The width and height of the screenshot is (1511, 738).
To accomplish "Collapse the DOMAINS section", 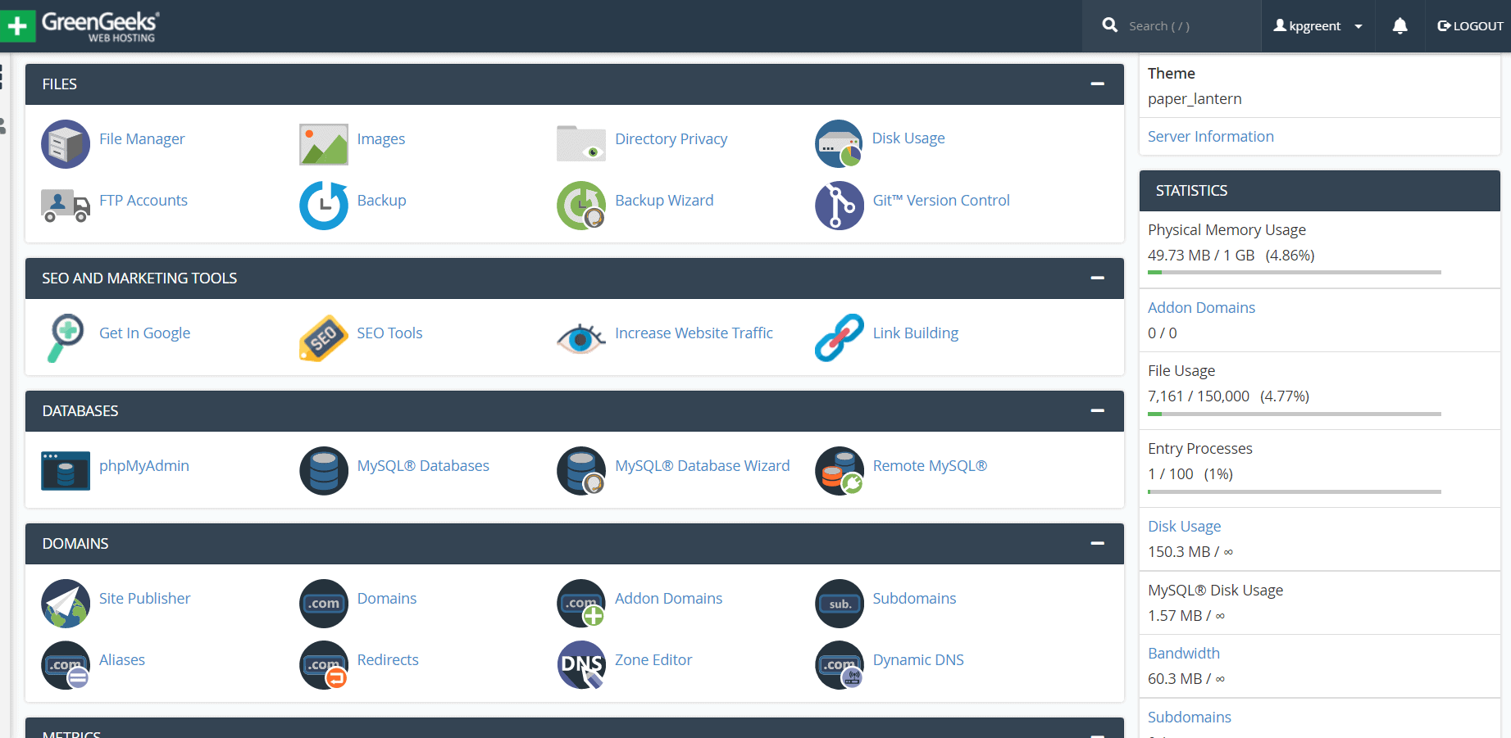I will (1097, 544).
